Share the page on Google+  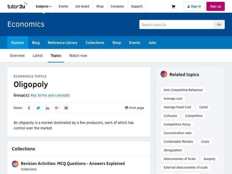(x=57, y=108)
